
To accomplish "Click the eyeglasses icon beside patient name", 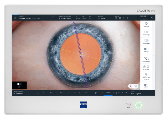I will pyautogui.click(x=54, y=17).
